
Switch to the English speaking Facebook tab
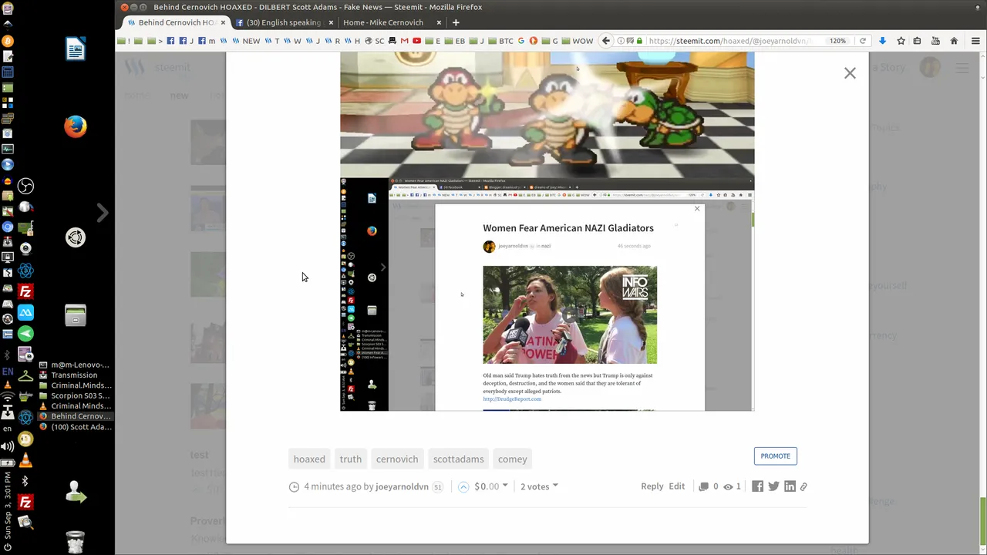pos(283,22)
